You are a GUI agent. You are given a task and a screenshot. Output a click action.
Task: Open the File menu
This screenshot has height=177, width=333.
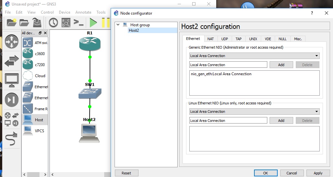coord(8,12)
